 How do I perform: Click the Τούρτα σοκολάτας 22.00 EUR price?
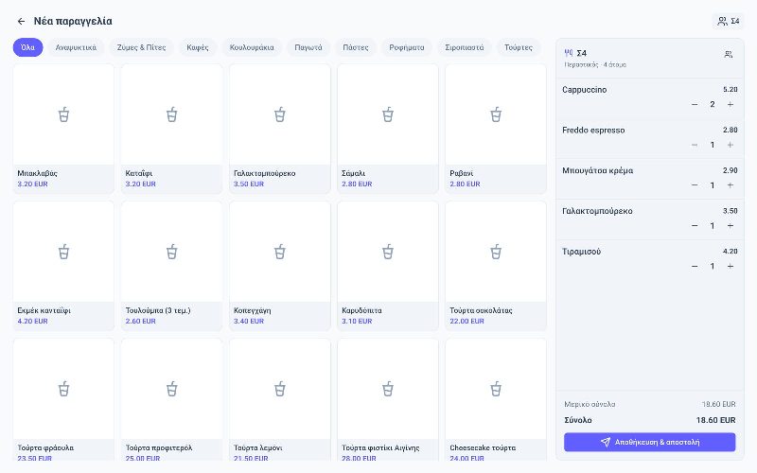tap(467, 321)
